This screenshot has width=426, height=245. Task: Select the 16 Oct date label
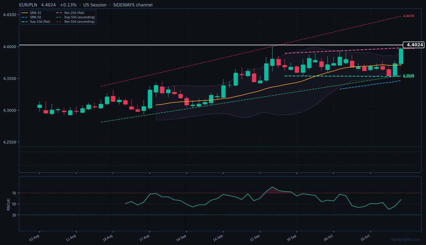tap(365, 238)
